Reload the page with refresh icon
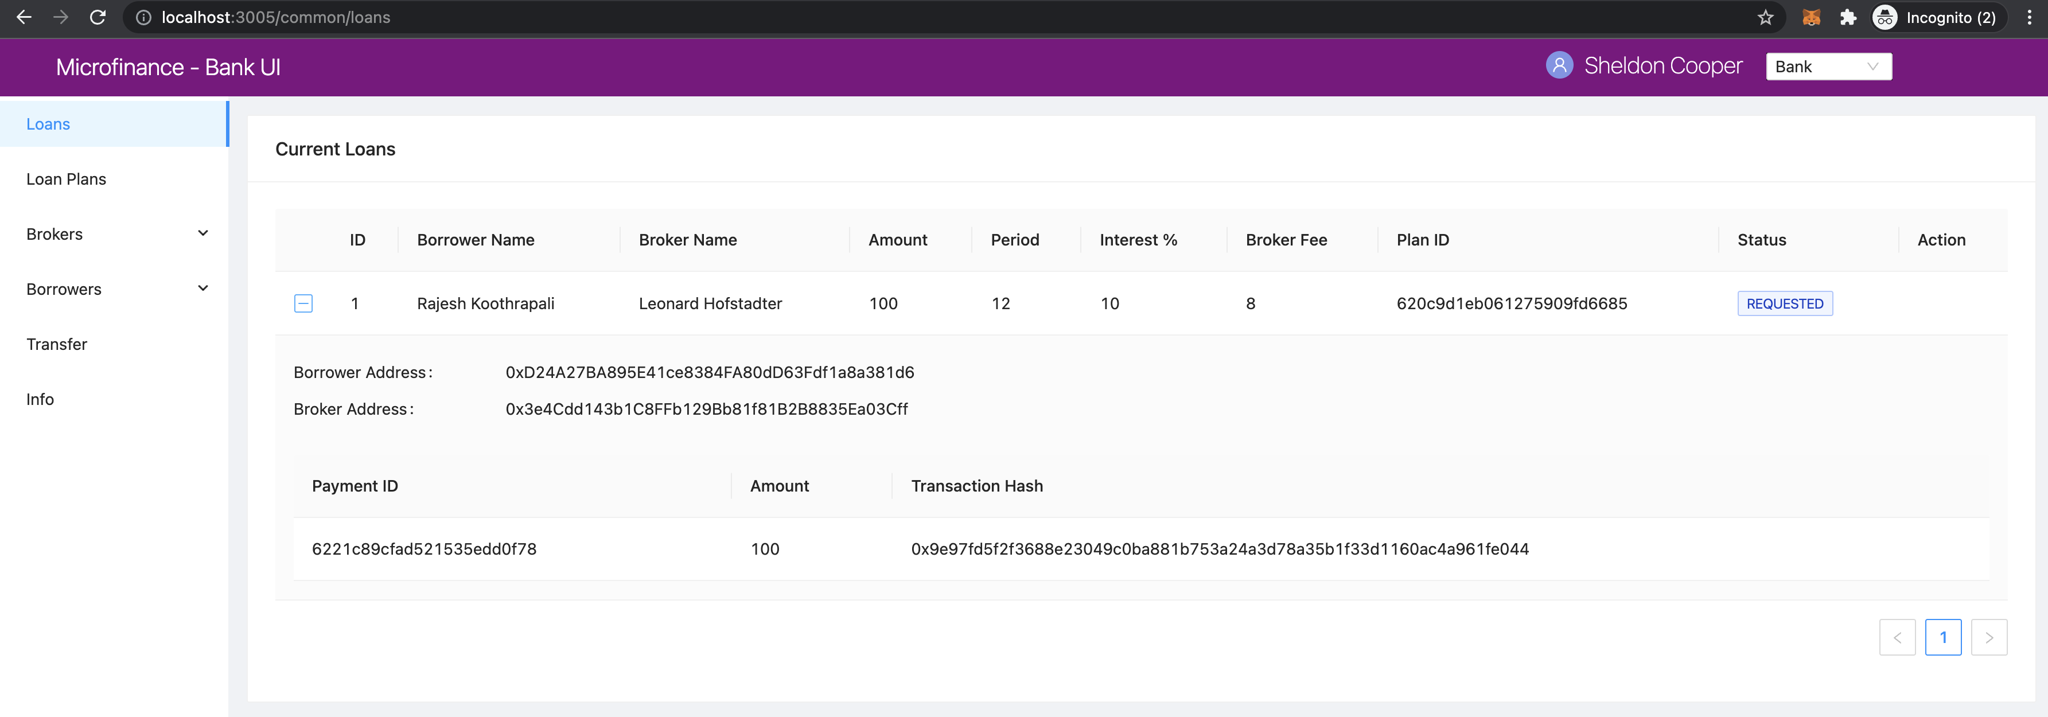 click(98, 17)
